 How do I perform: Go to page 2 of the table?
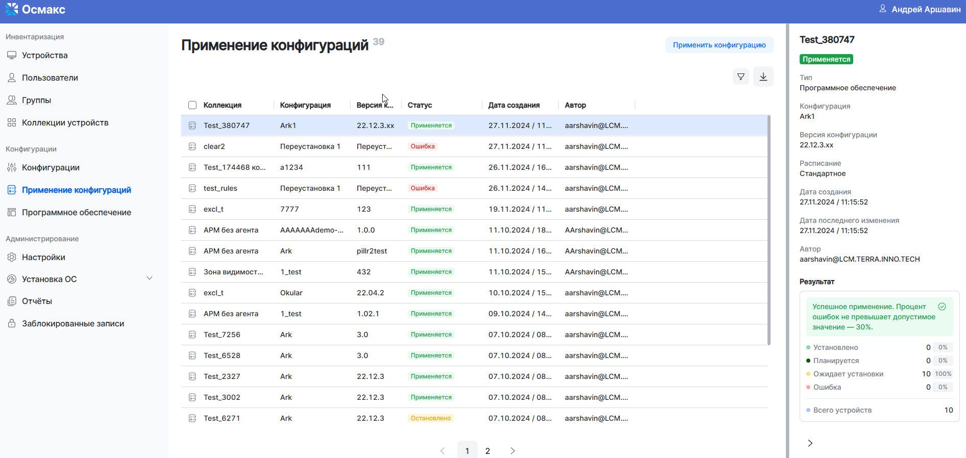[x=487, y=451]
